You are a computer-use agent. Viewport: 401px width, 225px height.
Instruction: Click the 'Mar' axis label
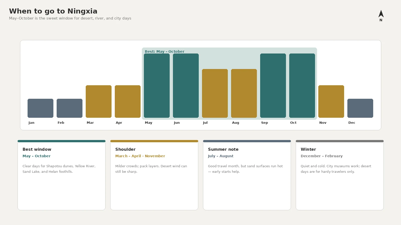click(x=90, y=123)
